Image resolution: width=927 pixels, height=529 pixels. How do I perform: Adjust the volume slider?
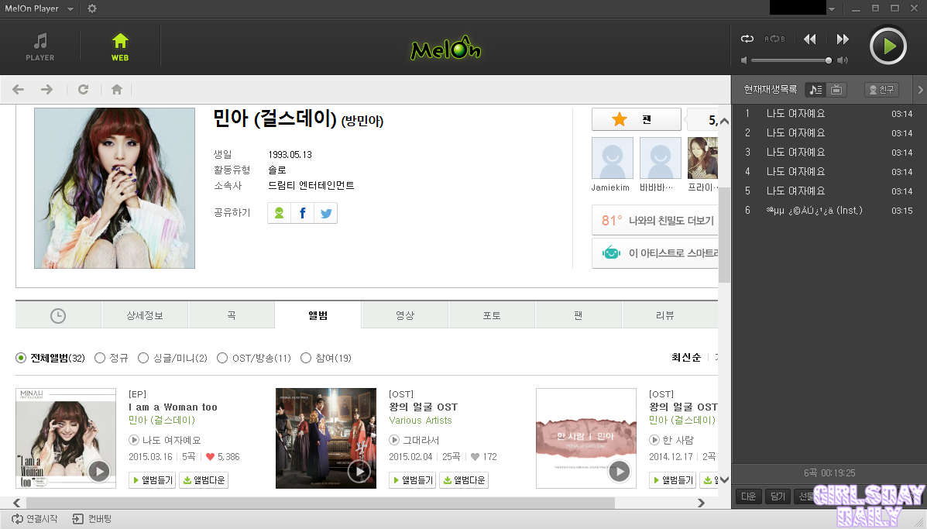791,60
